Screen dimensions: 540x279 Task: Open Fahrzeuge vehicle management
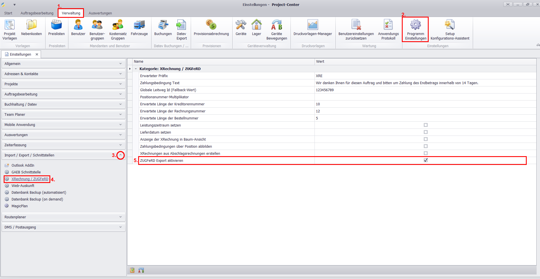[x=139, y=28]
